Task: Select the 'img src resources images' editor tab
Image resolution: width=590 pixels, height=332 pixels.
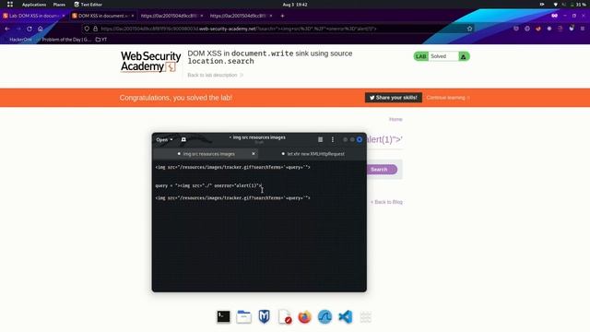Action: [x=206, y=154]
